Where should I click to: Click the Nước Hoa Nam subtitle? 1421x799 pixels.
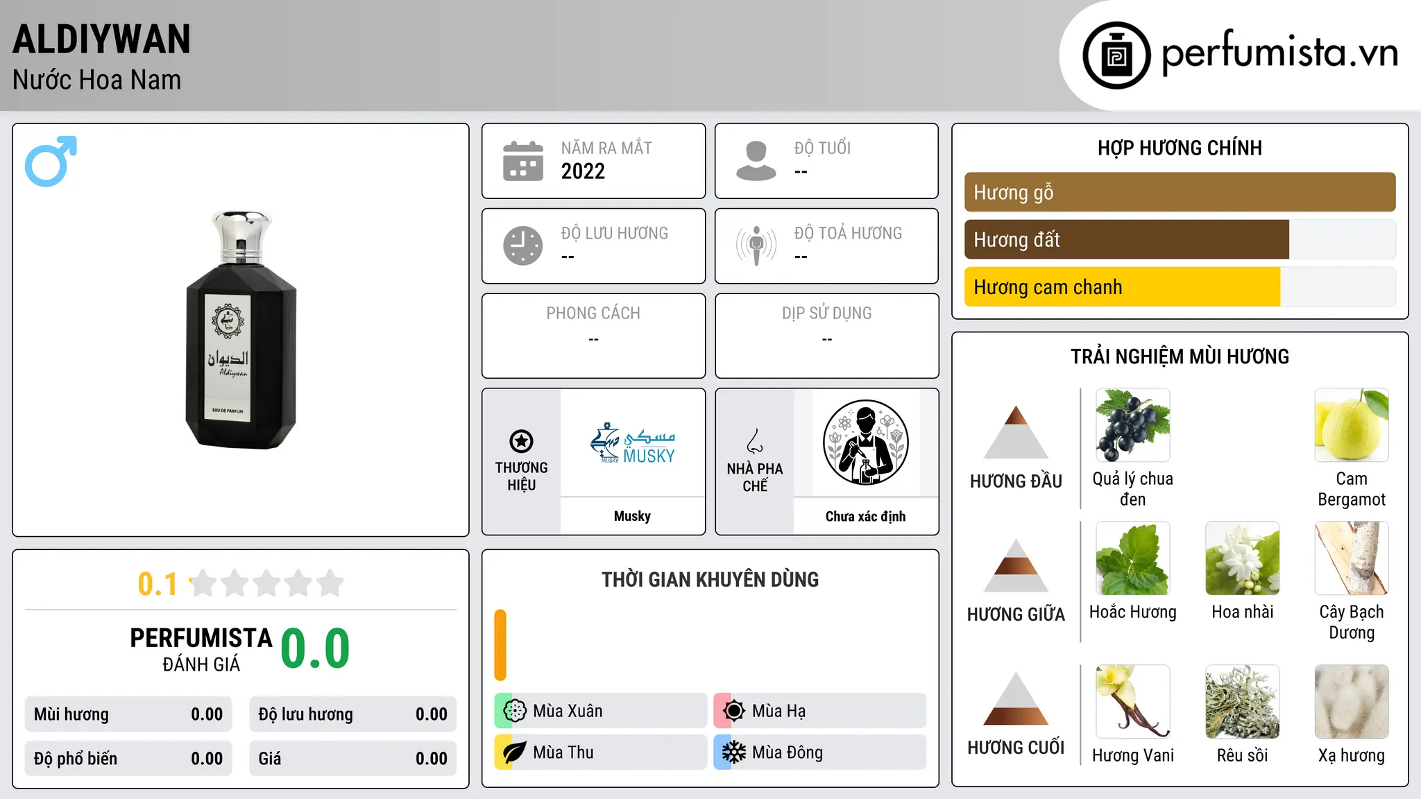tap(96, 80)
